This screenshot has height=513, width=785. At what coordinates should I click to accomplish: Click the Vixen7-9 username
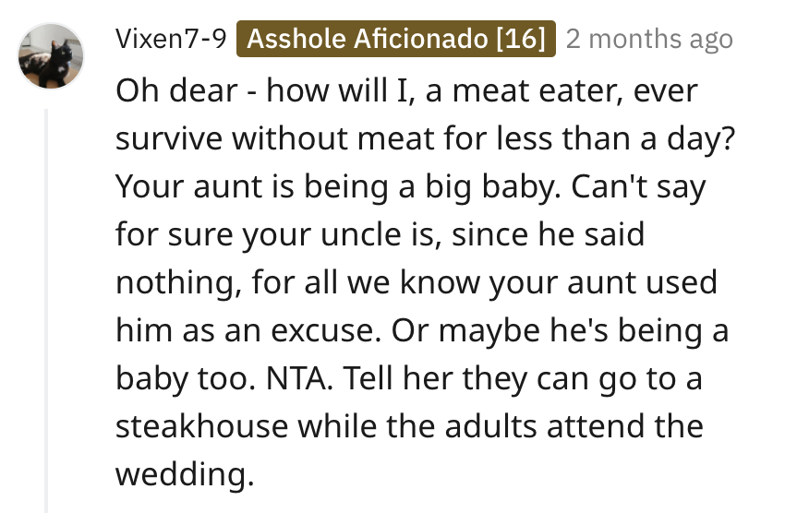[171, 39]
